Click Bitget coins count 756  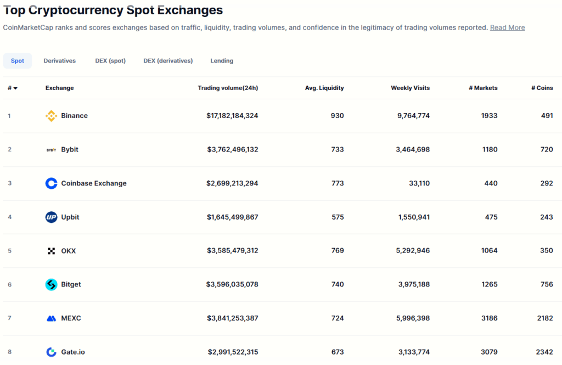point(547,284)
